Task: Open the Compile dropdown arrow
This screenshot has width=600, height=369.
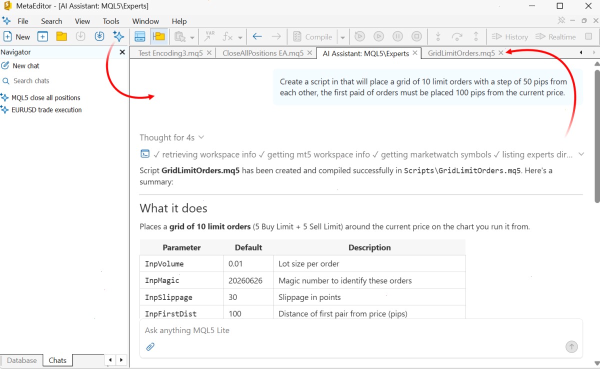Action: [342, 37]
